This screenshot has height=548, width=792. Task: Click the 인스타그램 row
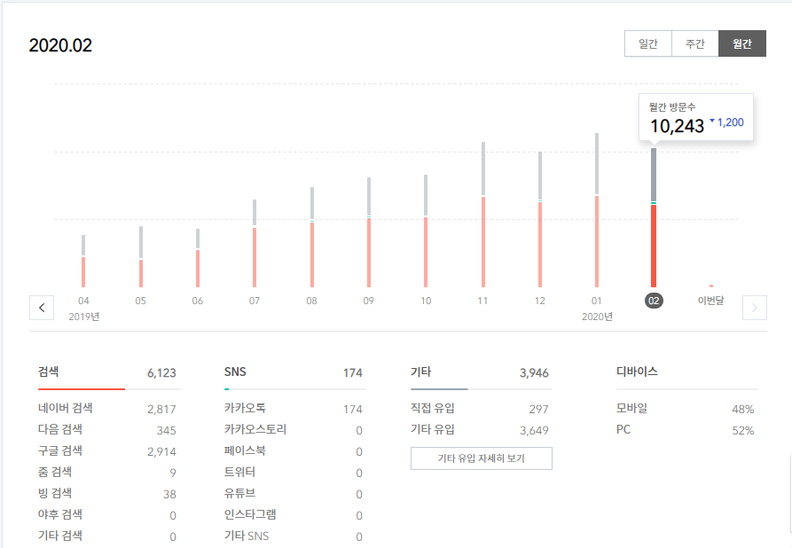point(295,514)
